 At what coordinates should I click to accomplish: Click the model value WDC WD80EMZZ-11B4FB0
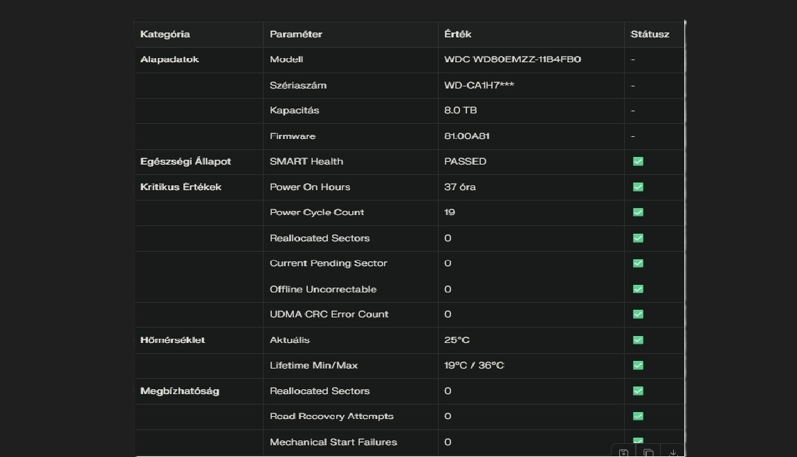512,59
